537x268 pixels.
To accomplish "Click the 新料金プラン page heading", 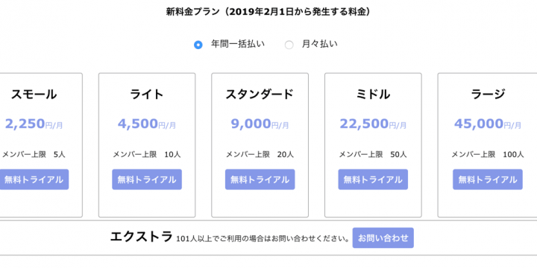I will 268,12.
